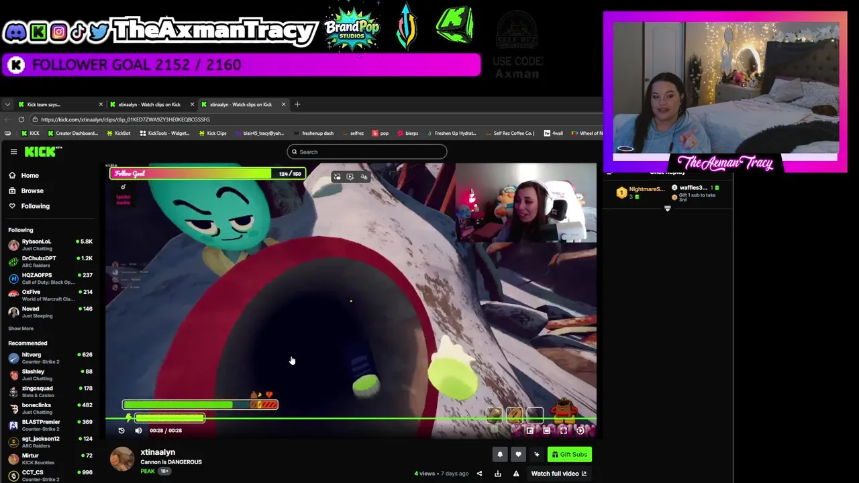Open the KICK bookmark
859x483 pixels.
click(x=30, y=133)
